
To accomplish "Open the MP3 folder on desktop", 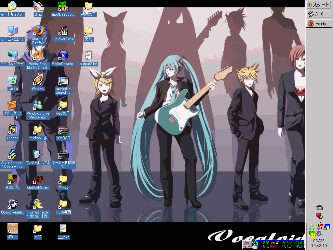I will pos(38,229).
